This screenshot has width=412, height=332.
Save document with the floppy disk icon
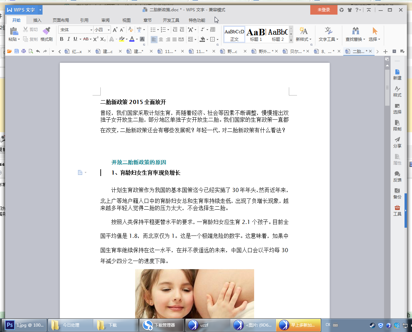click(17, 51)
